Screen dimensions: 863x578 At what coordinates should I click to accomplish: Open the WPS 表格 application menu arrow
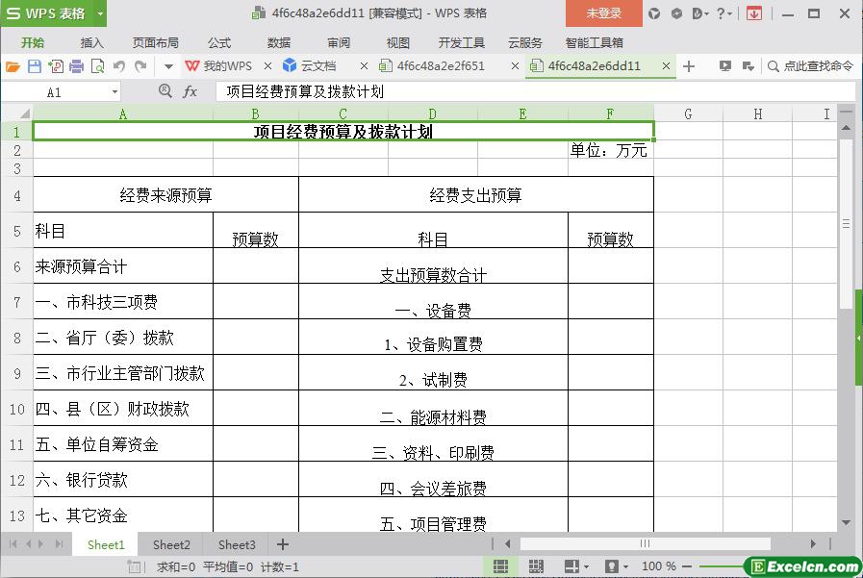tap(100, 13)
